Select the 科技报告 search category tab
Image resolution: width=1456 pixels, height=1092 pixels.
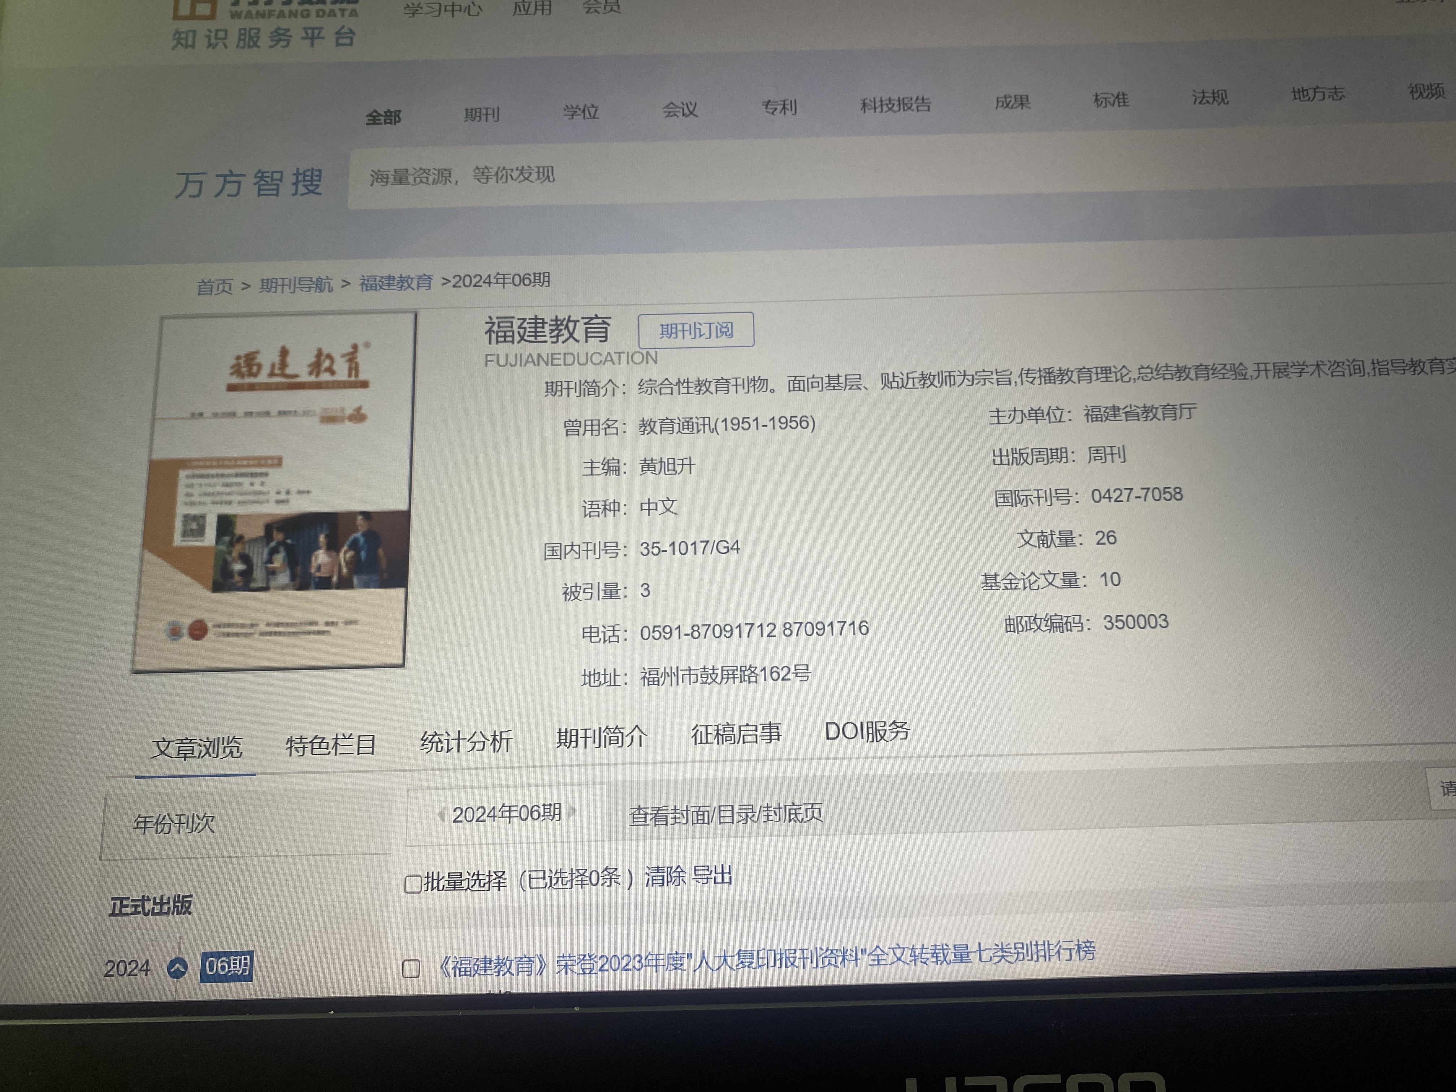point(895,104)
